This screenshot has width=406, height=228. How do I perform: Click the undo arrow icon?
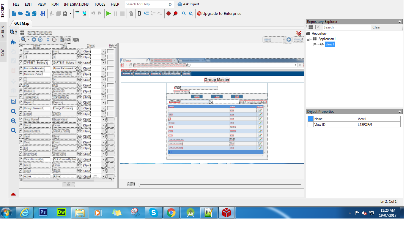(93, 13)
